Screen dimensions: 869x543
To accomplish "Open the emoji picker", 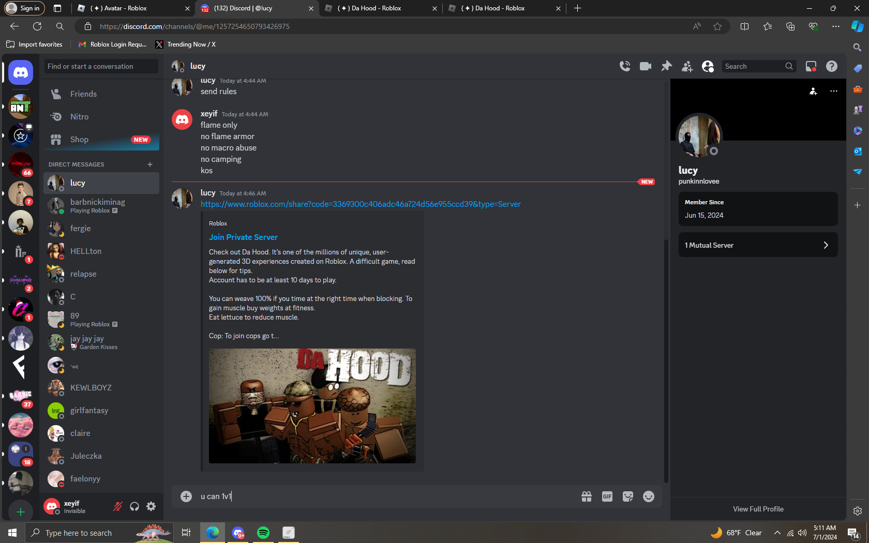I will (649, 496).
